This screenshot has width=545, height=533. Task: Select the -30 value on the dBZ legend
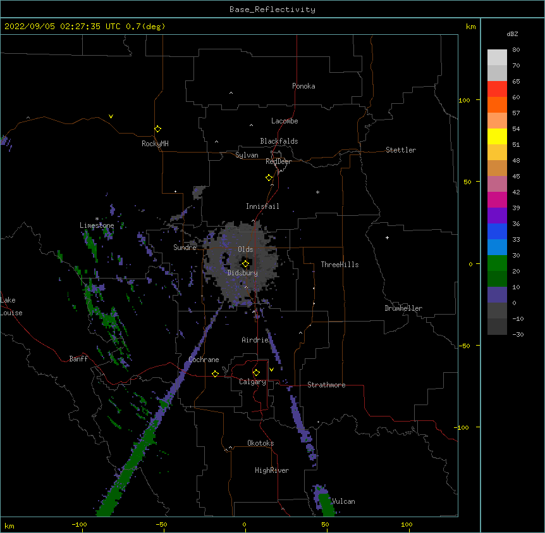pos(518,334)
